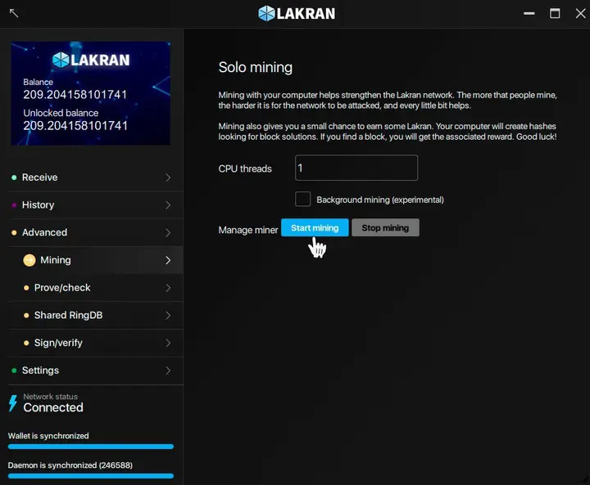The width and height of the screenshot is (590, 485).
Task: Click the Connected network status text
Action: click(53, 407)
